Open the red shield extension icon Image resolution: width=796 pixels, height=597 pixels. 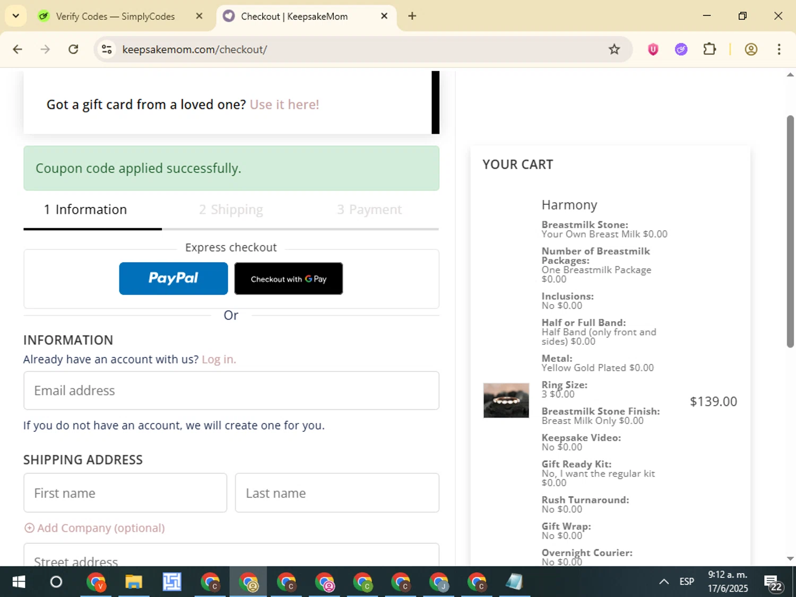pyautogui.click(x=653, y=49)
